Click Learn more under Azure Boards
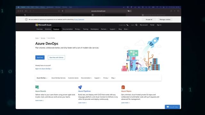The height and width of the screenshot is (115, 205). pyautogui.click(x=39, y=100)
